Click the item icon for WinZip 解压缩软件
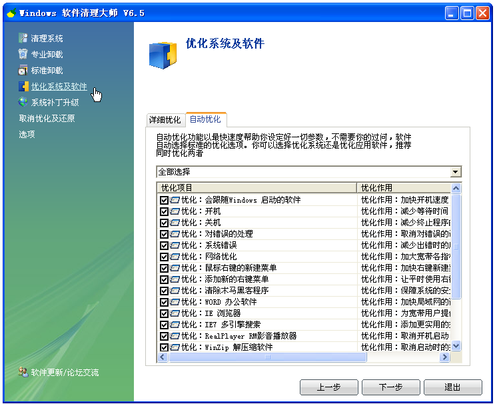Viewport: 495px width, 404px height. [x=175, y=347]
